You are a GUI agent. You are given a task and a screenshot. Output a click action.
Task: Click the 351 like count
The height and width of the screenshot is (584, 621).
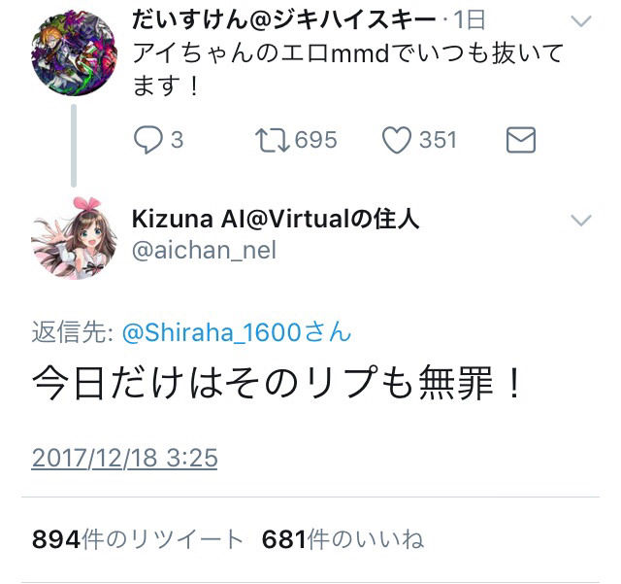[438, 140]
